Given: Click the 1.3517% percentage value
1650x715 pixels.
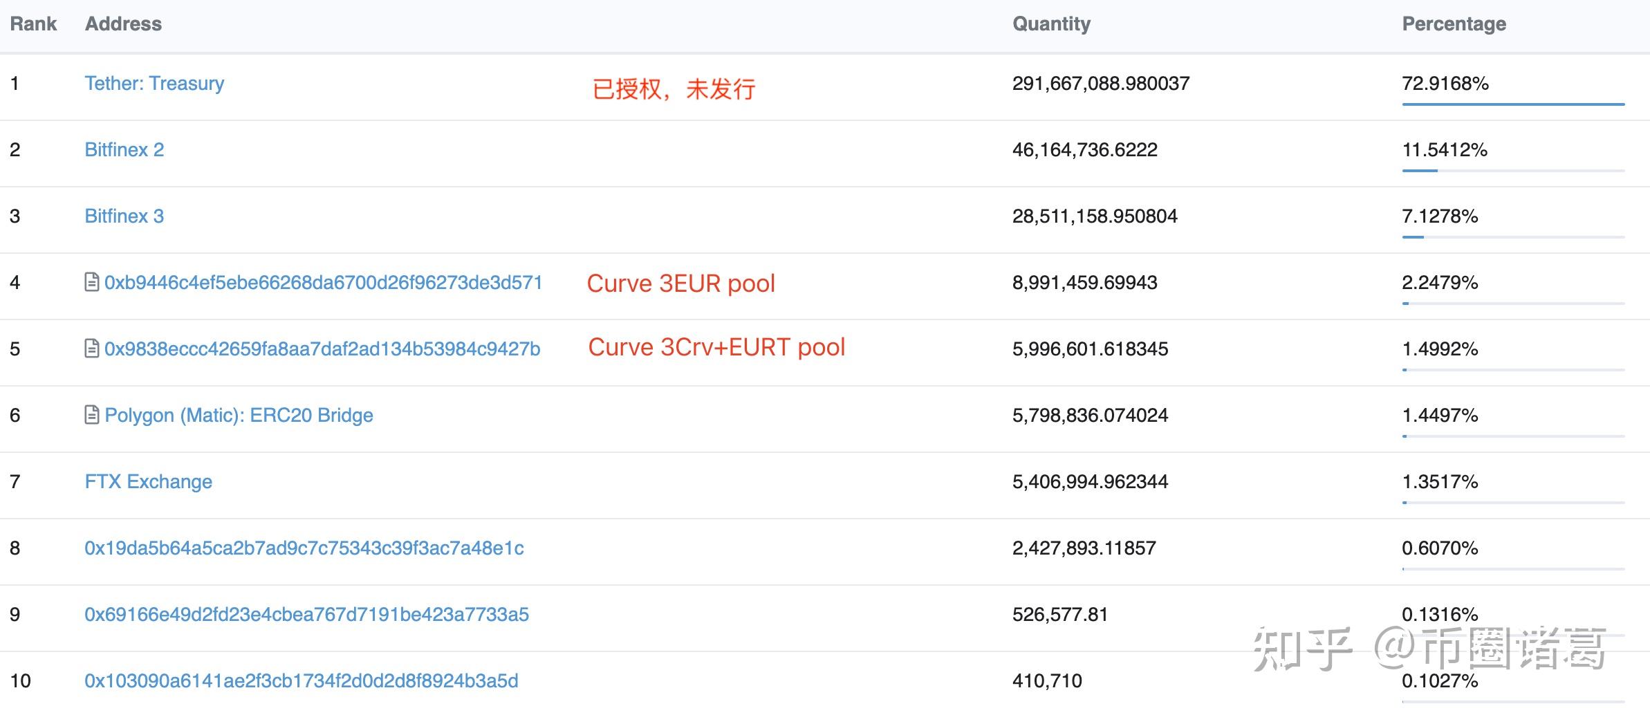Looking at the screenshot, I should pos(1440,482).
